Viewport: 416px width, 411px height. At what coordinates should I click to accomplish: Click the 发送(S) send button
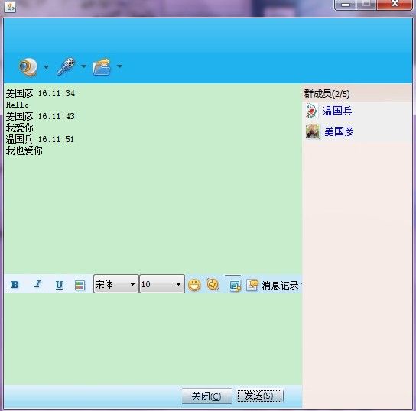pos(259,396)
